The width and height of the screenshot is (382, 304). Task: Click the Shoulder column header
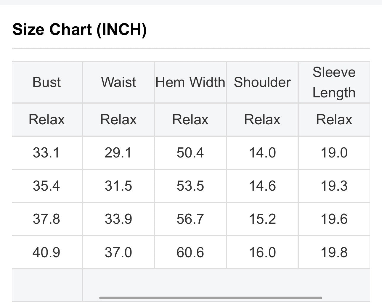[x=262, y=82]
